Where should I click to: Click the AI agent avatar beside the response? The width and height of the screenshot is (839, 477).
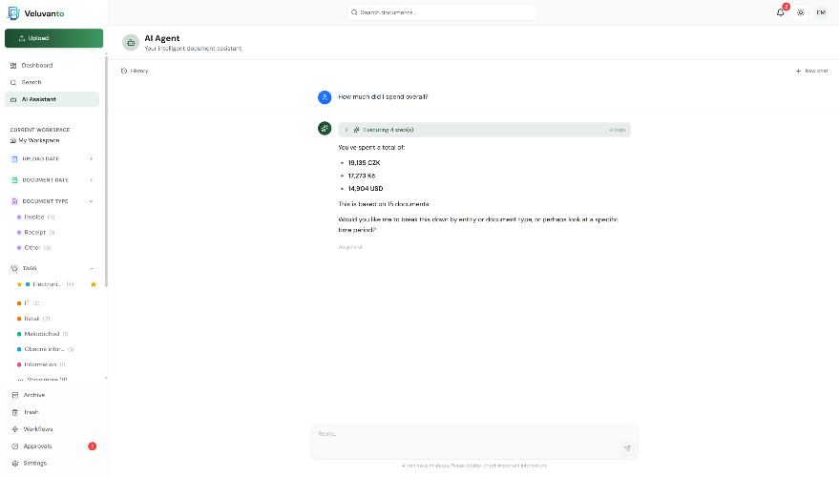tap(325, 129)
